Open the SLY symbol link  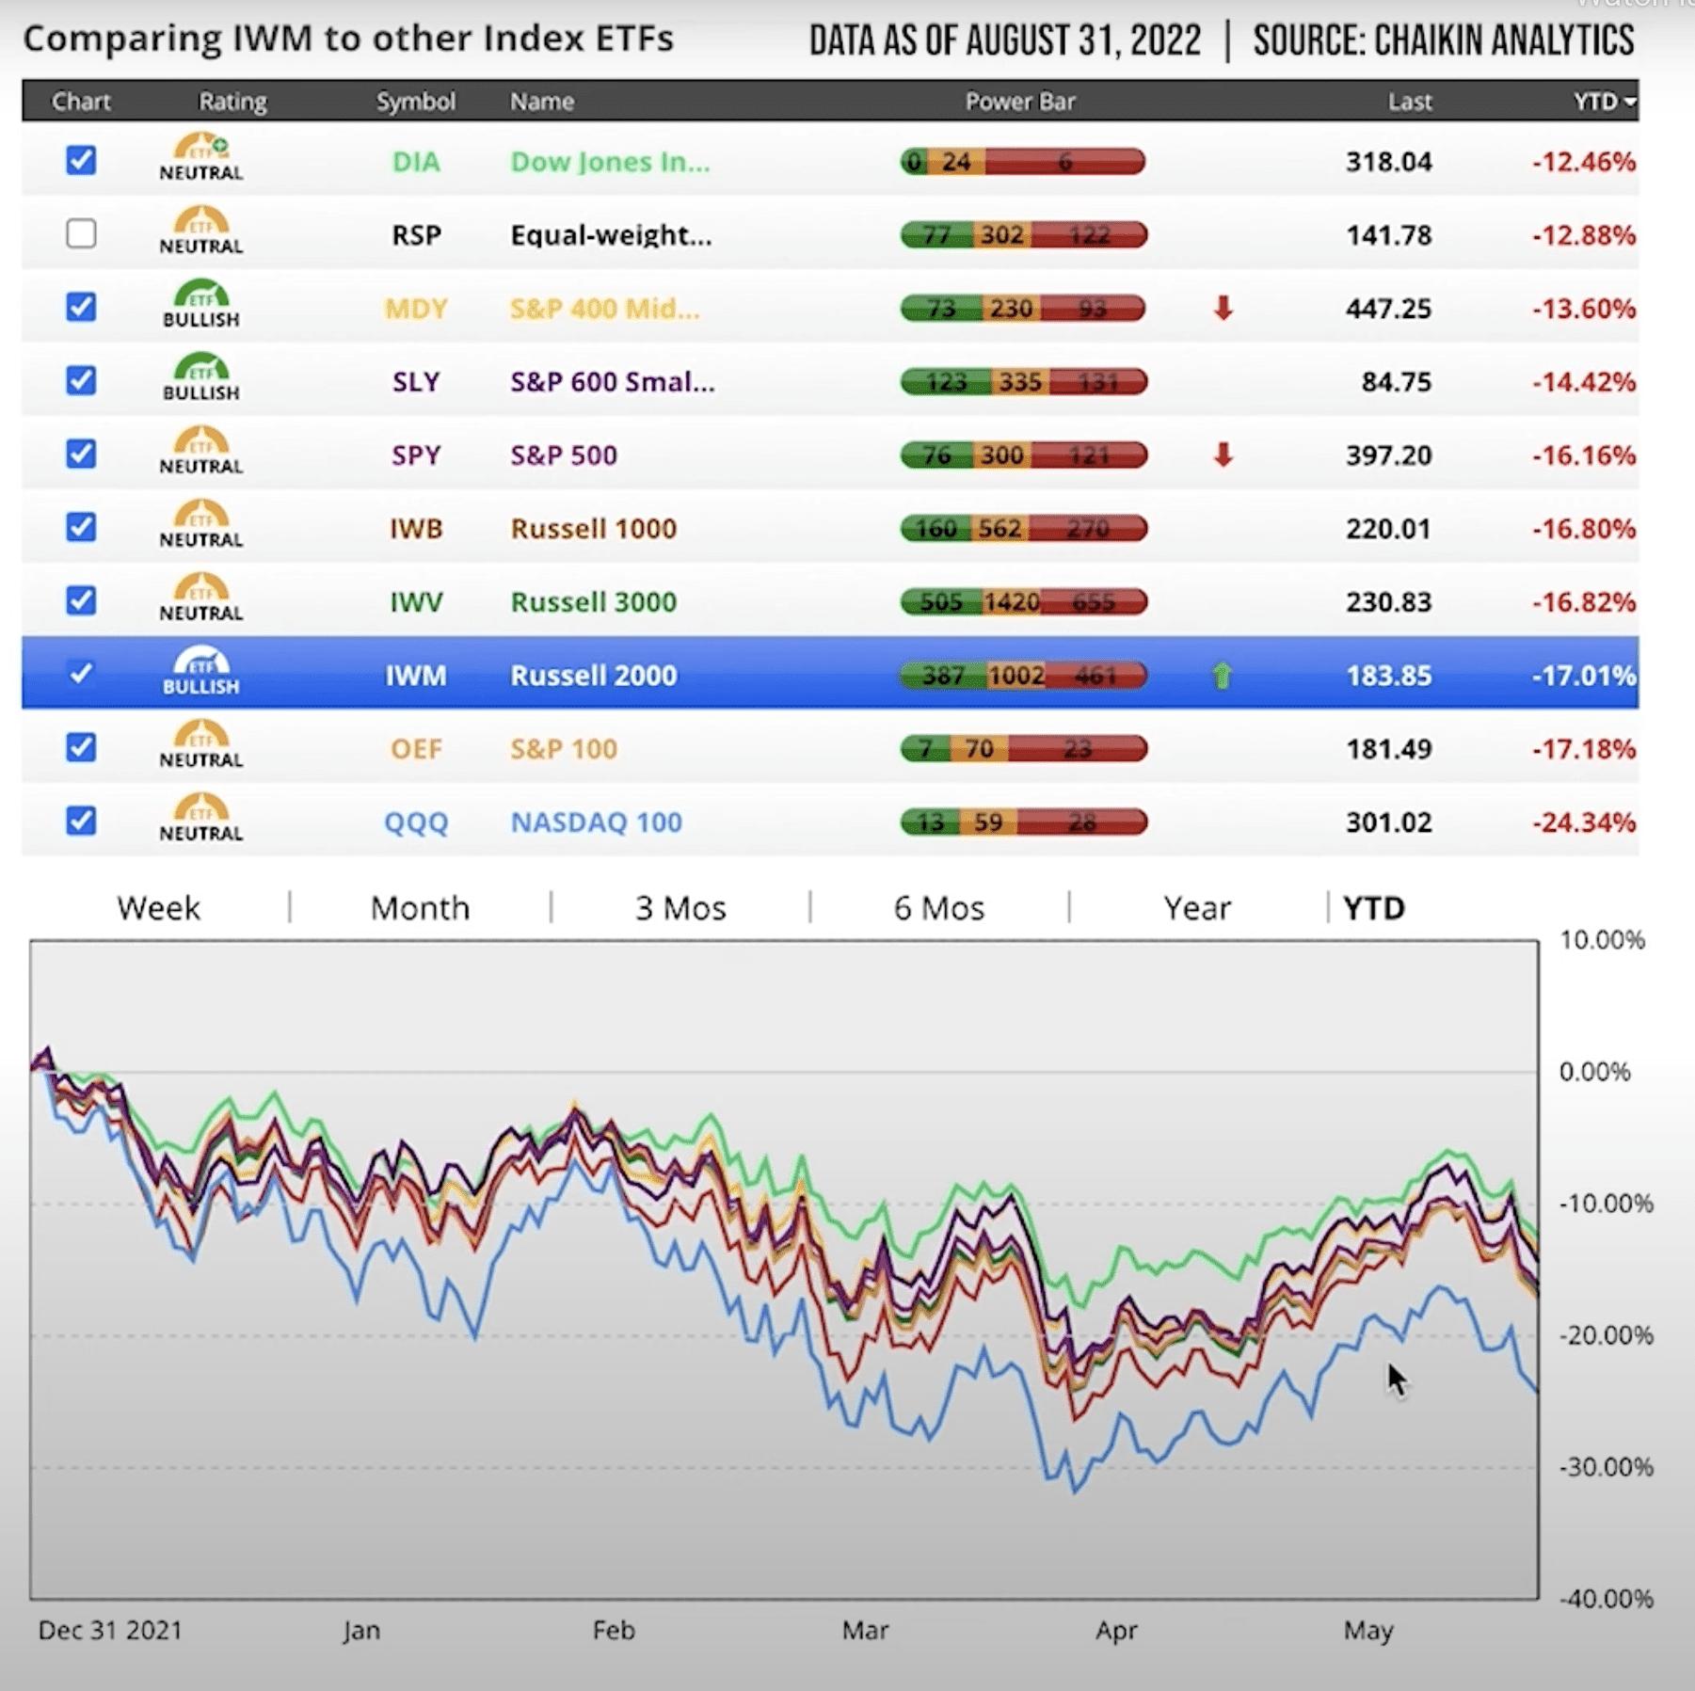click(416, 382)
